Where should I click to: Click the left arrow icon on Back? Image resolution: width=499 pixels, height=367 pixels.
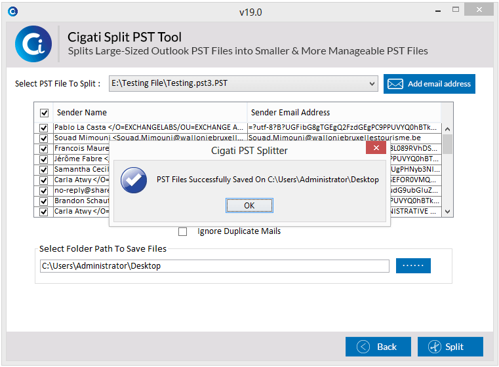tap(363, 347)
